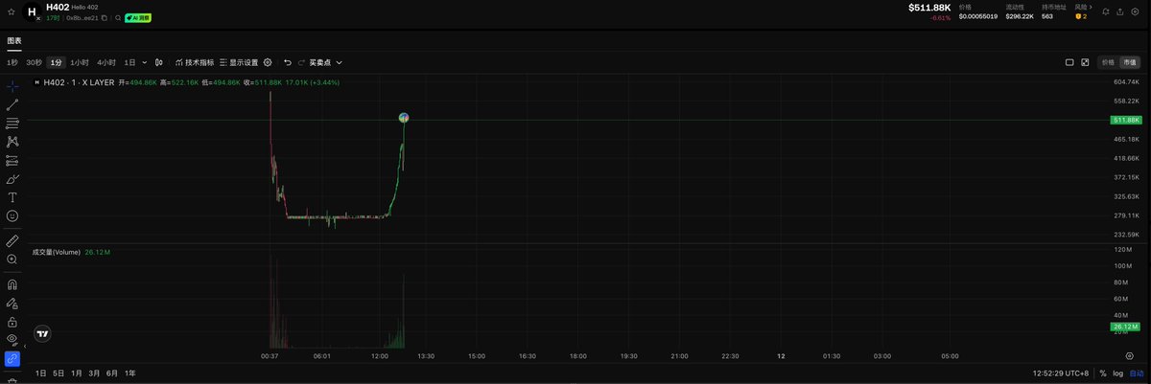Click the search magnifier beside address
This screenshot has width=1151, height=384.
117,18
